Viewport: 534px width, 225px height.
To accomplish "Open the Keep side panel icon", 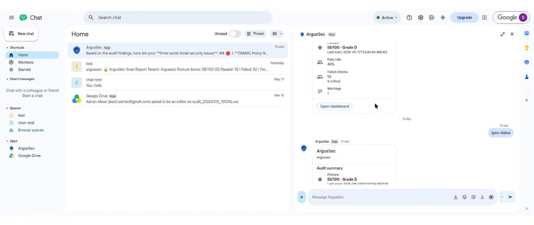I will coord(526,48).
